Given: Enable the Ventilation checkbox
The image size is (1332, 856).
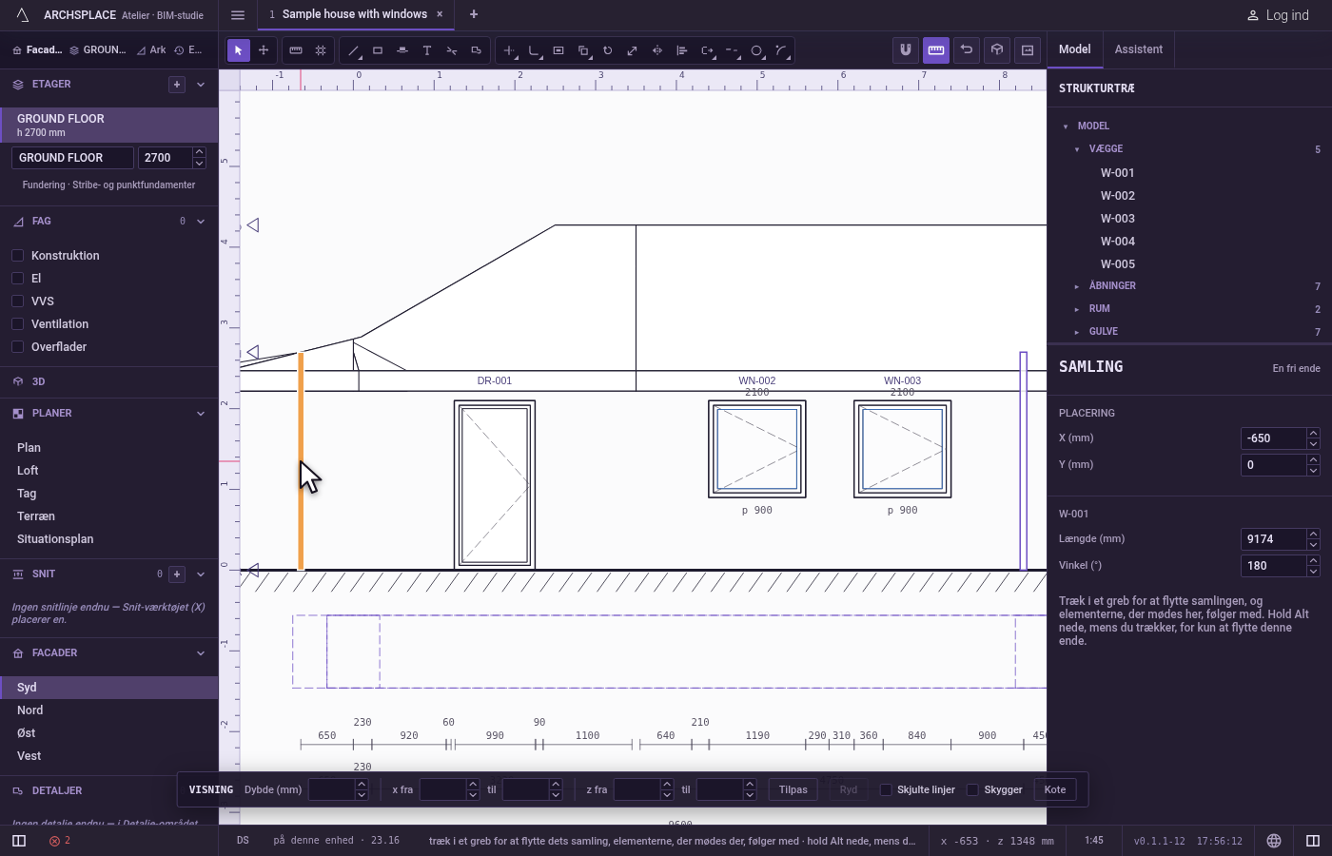Looking at the screenshot, I should click(x=17, y=324).
